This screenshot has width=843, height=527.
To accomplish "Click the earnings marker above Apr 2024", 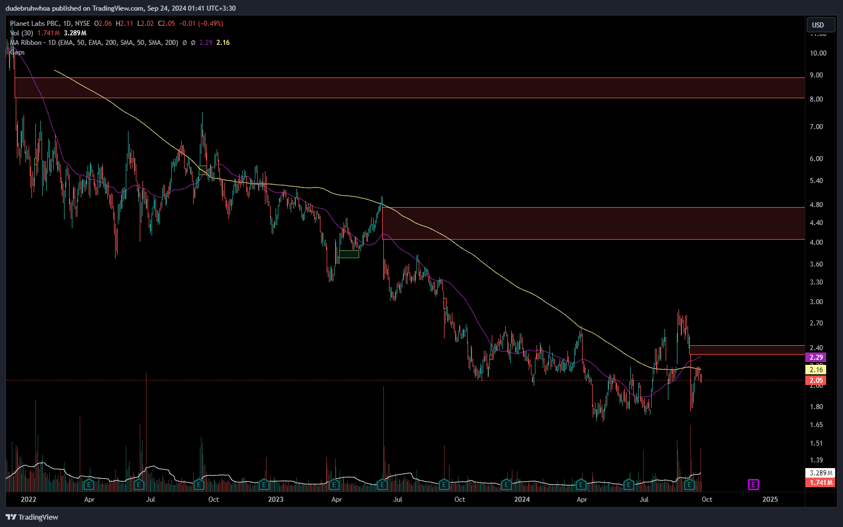I will pos(581,484).
